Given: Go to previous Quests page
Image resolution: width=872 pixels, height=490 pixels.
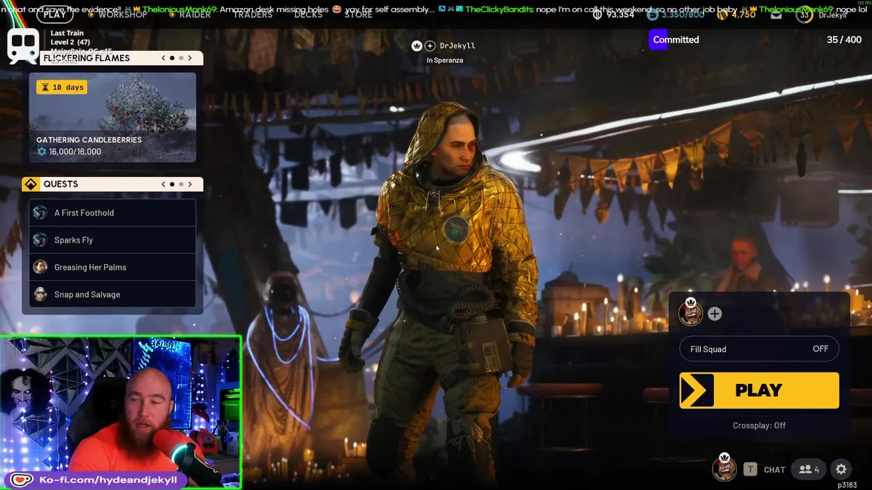Looking at the screenshot, I should click(163, 184).
